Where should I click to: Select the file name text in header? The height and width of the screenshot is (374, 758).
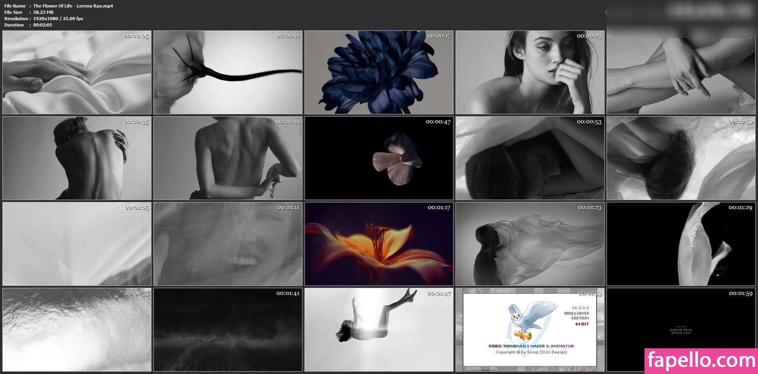pos(73,6)
